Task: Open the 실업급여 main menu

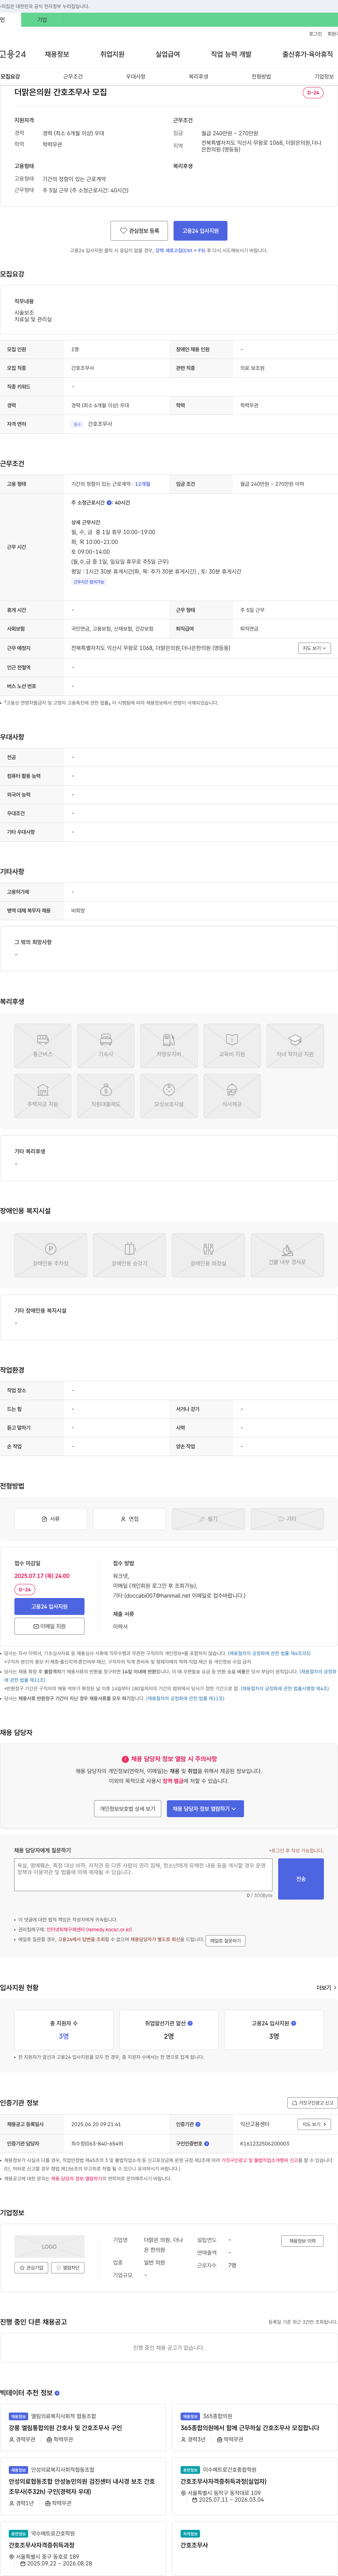Action: 168,54
